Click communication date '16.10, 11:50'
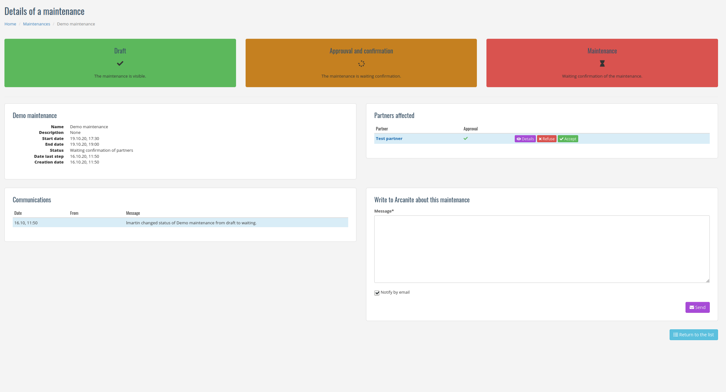 click(x=26, y=223)
